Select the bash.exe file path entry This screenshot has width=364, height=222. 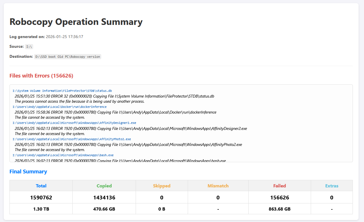(63, 155)
